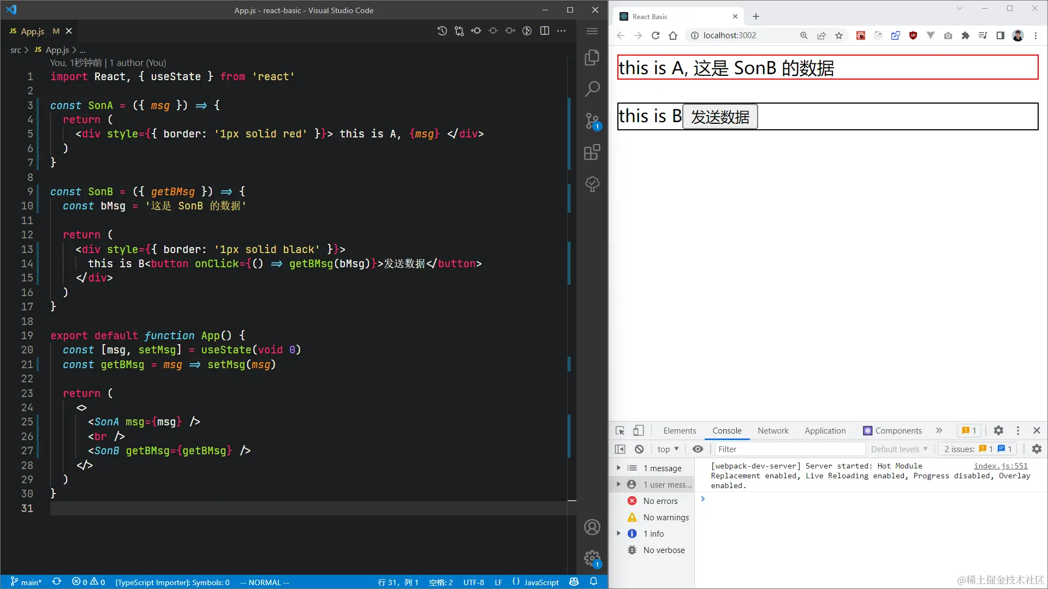
Task: Switch to the Elements tab
Action: pyautogui.click(x=679, y=430)
